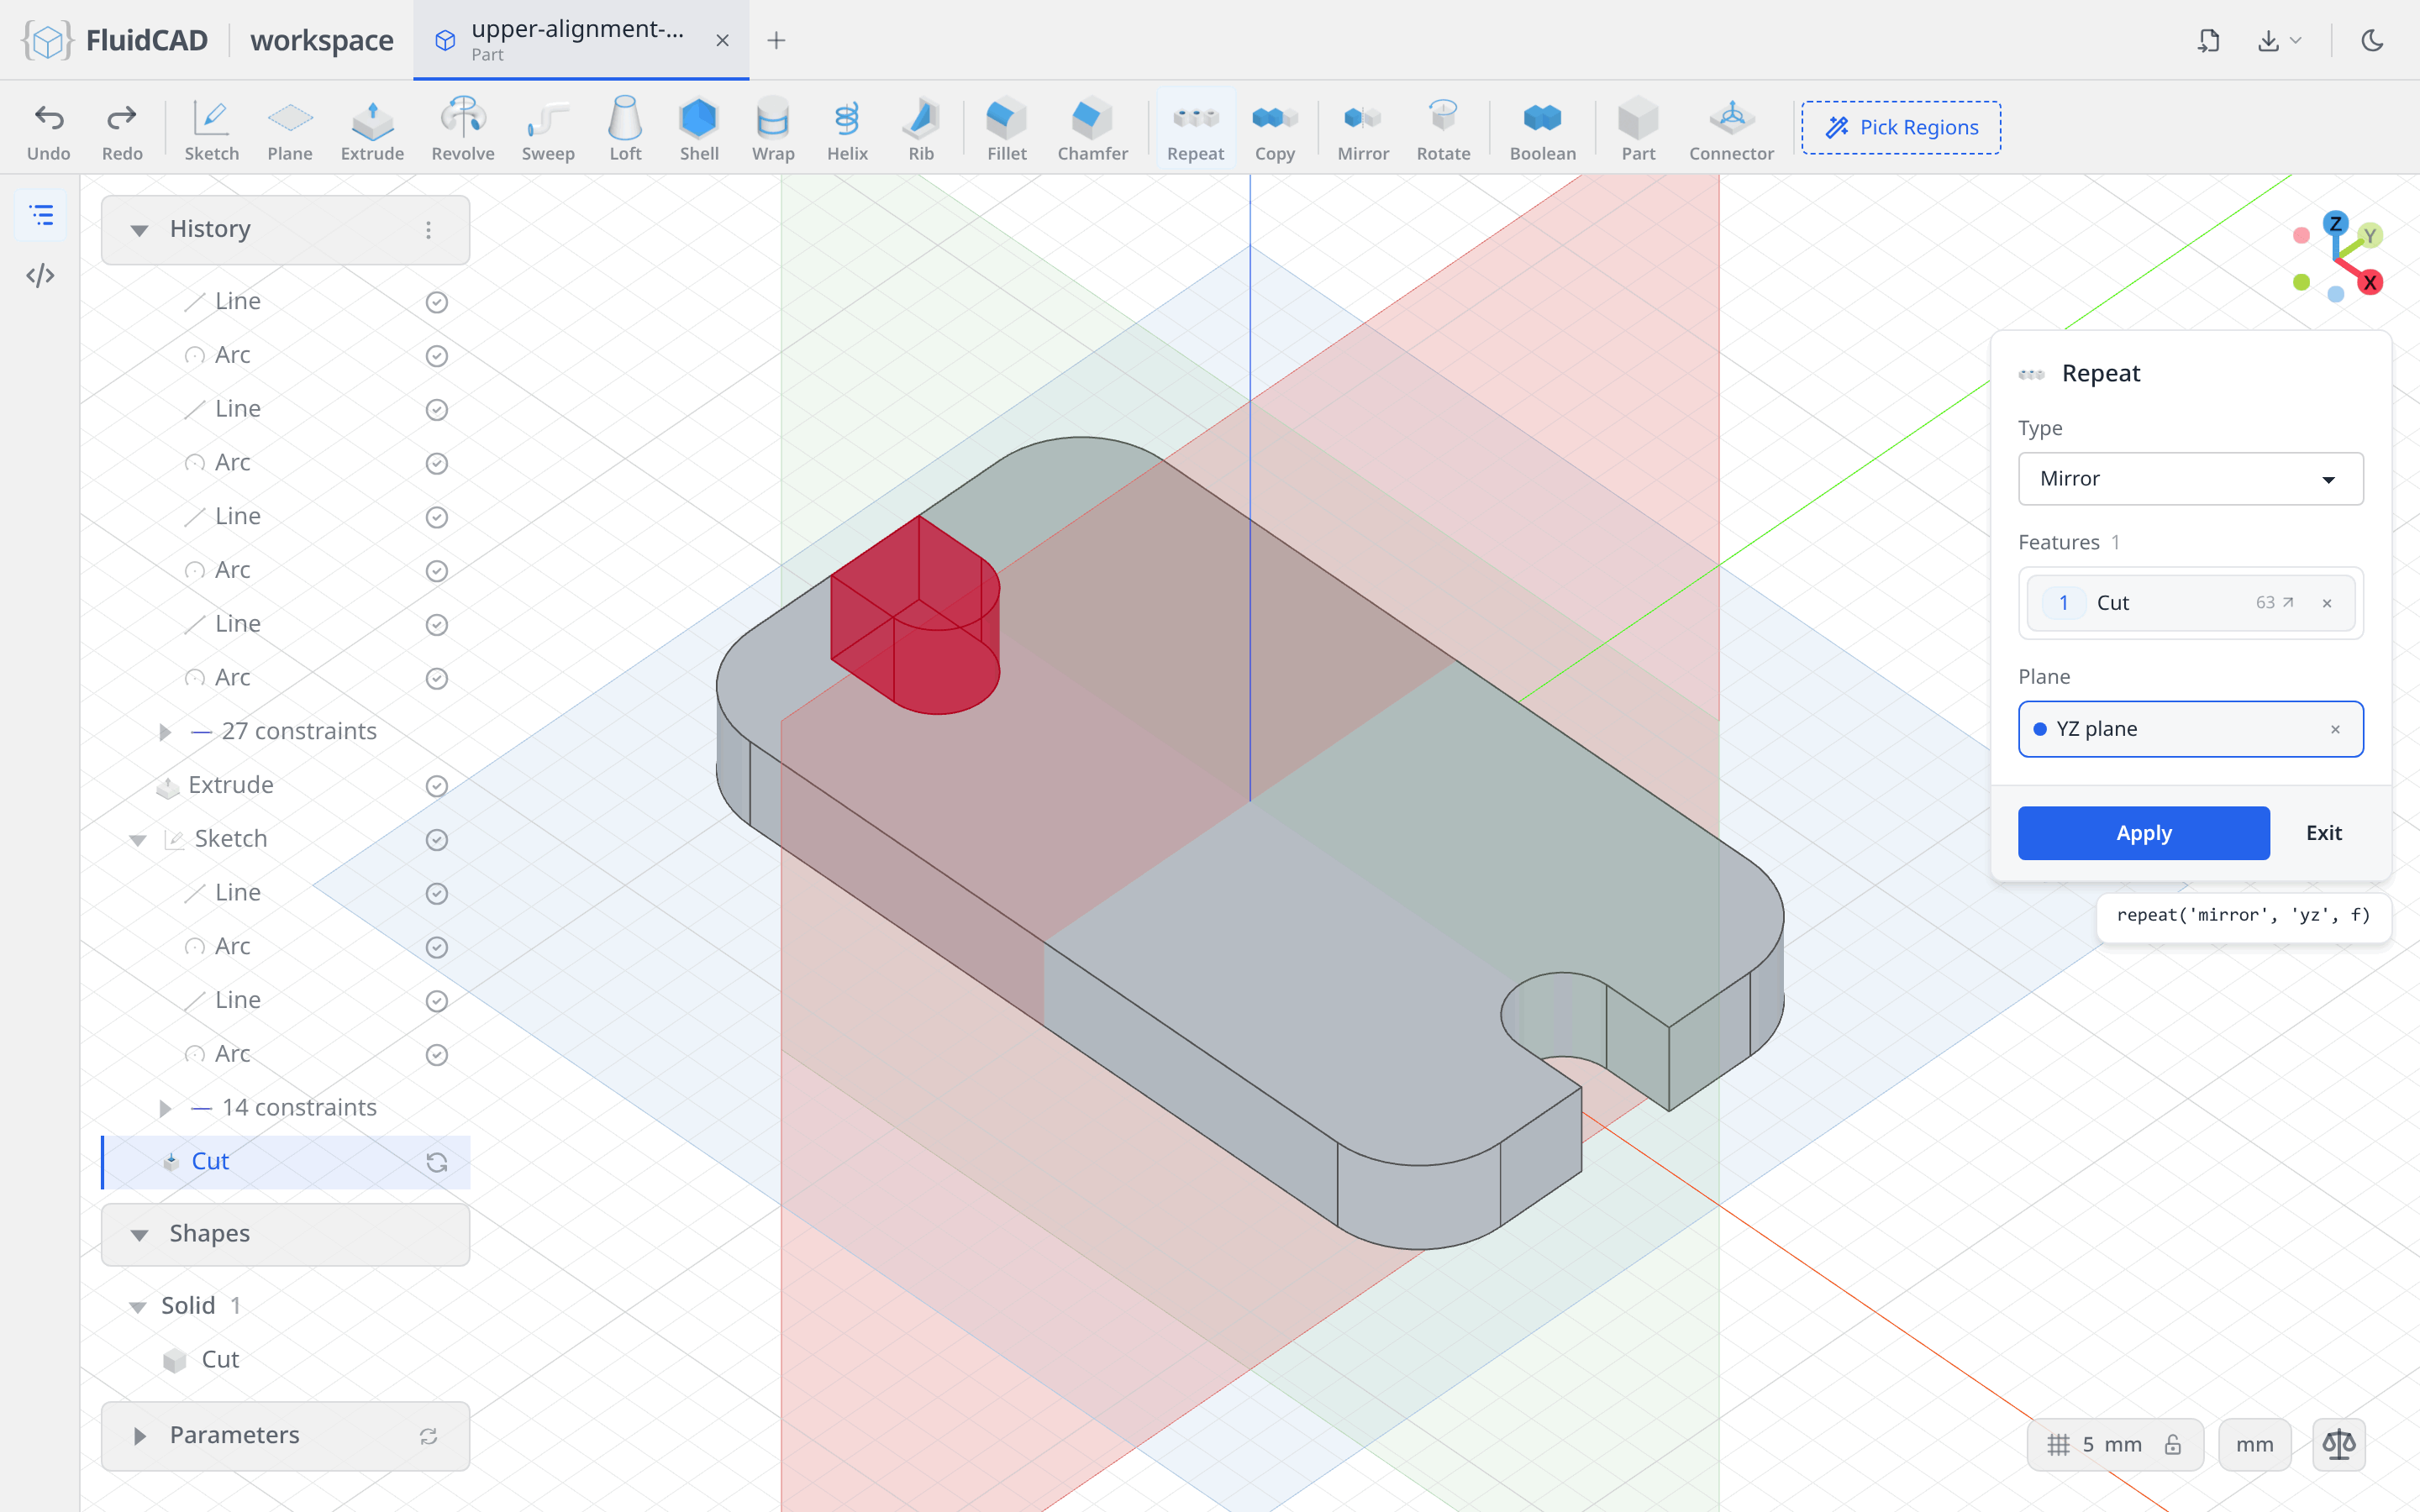Screen dimensions: 2420x1512
Task: Click the Exit button
Action: (x=2323, y=833)
